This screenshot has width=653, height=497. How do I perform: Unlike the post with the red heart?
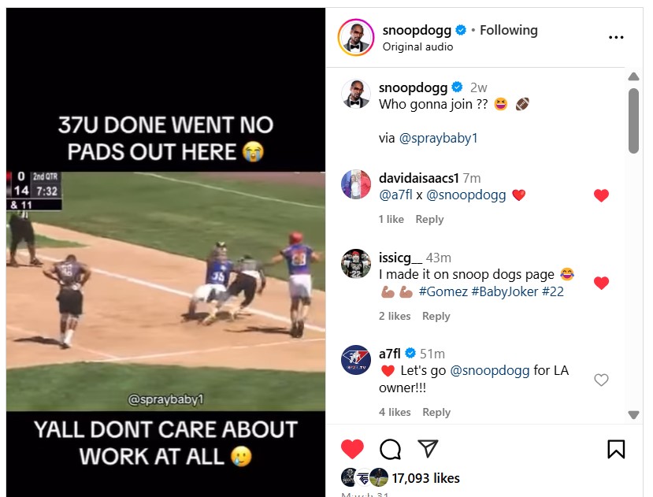352,449
